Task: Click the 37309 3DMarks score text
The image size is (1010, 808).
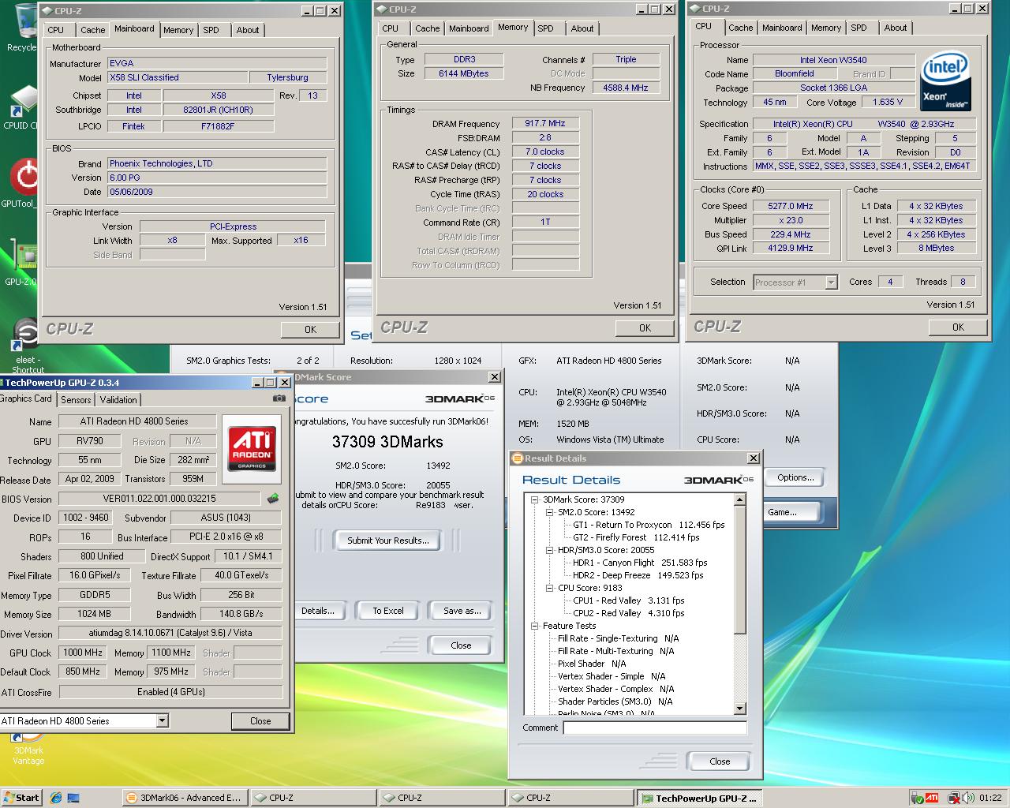Action: pyautogui.click(x=387, y=442)
